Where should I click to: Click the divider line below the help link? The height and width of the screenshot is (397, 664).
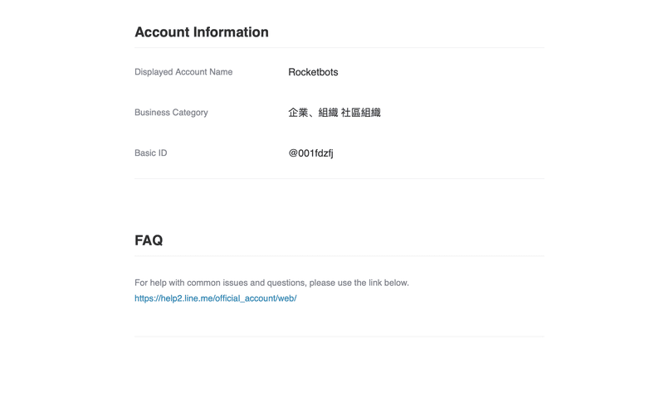point(339,336)
